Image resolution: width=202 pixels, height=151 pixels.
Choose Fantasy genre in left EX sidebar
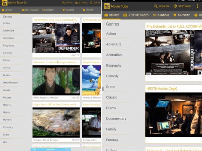click(7, 97)
